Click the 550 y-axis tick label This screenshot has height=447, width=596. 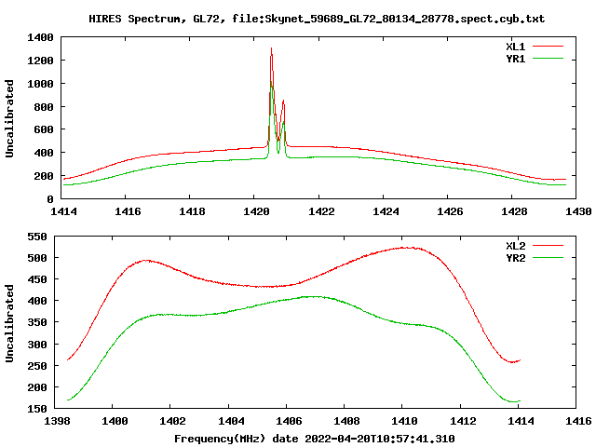[x=37, y=237]
